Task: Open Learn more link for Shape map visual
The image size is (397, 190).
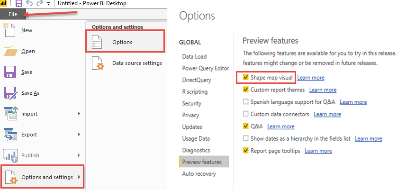Action: [311, 78]
